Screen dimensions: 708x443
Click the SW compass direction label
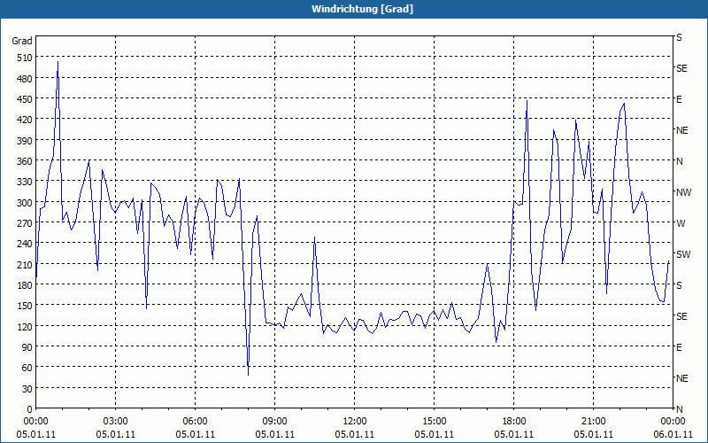coord(683,254)
